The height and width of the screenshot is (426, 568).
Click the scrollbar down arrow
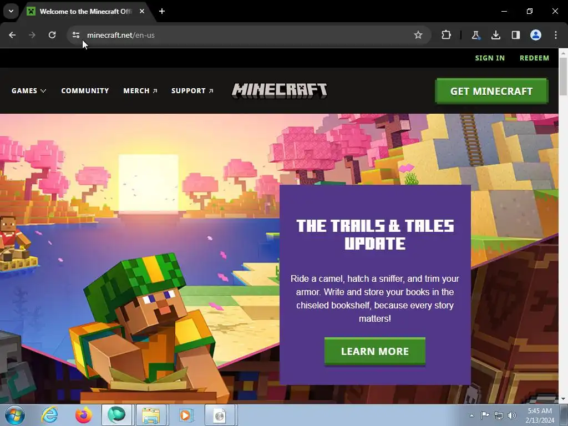coord(564,399)
